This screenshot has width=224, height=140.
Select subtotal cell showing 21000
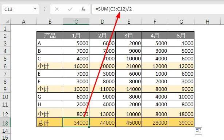click(x=128, y=66)
